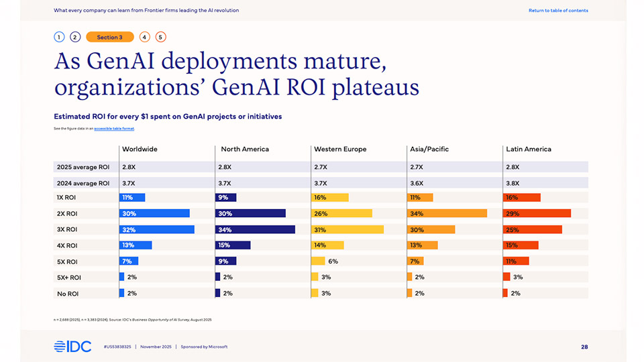The image size is (644, 362).
Task: Select the 2025 average ROI row label
Action: (83, 167)
